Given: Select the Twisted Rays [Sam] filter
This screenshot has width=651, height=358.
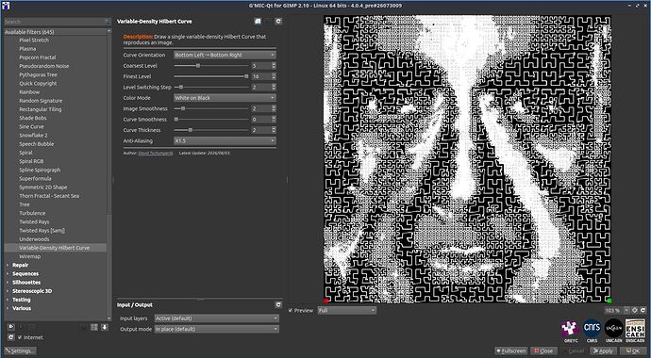Looking at the screenshot, I should tap(42, 231).
